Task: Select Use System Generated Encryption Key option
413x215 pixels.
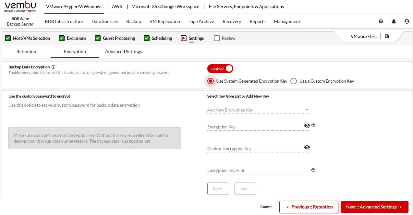Action: click(x=211, y=81)
